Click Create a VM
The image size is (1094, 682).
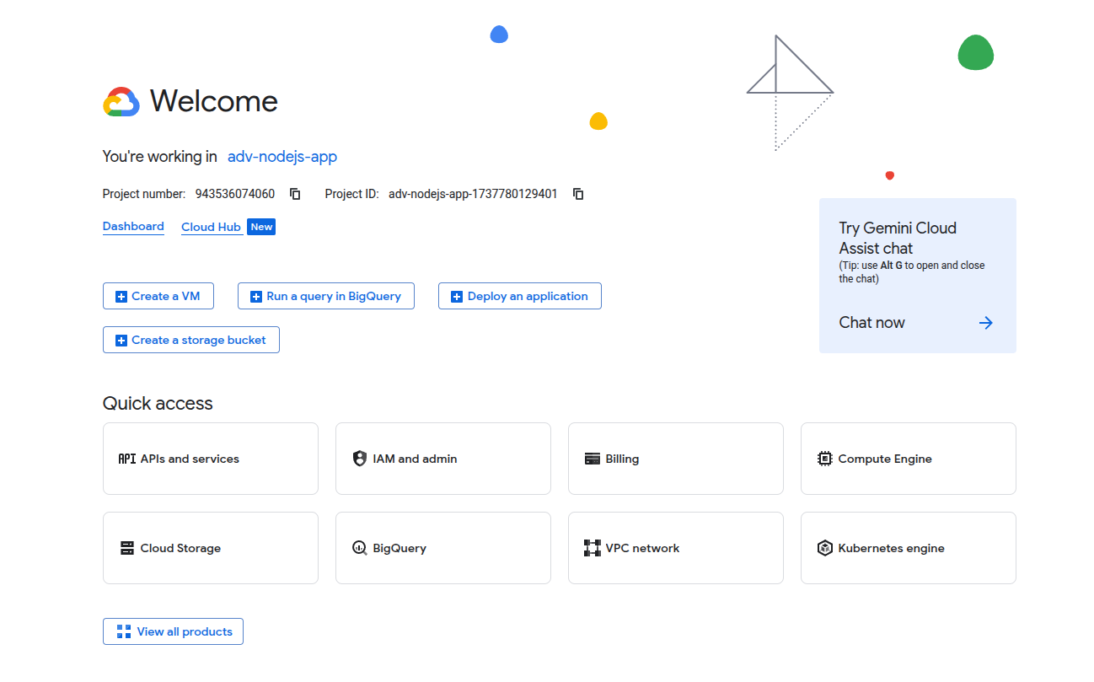[x=158, y=296]
